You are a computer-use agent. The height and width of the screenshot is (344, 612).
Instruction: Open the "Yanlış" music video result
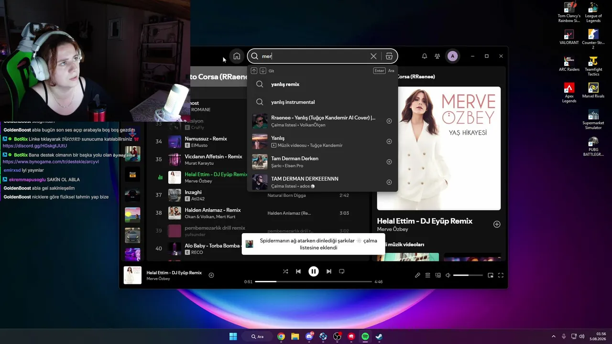322,141
